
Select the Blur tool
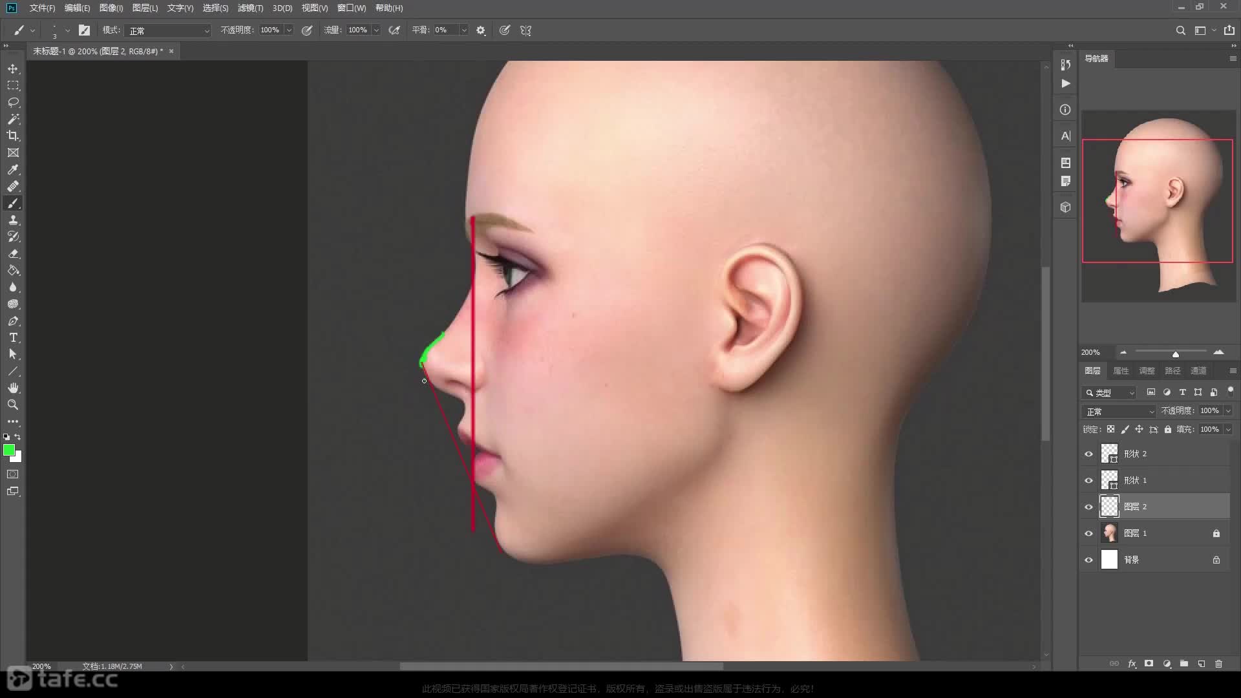(x=13, y=287)
